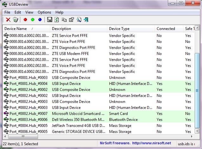Click the 'usb.ids is' status bar text
Viewport: 202px width, 149px height.
click(186, 144)
